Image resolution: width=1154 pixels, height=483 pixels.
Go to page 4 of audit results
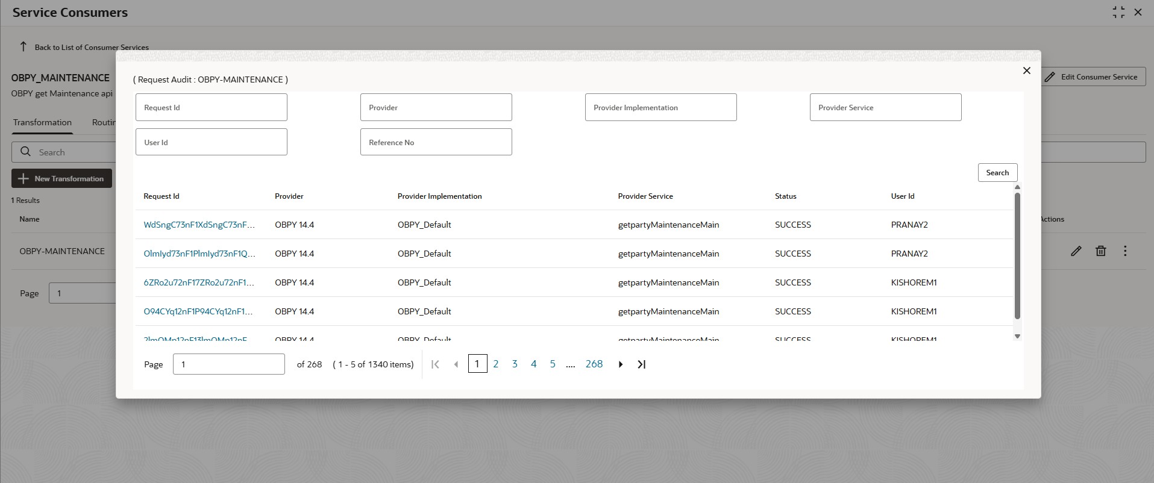[x=533, y=364]
